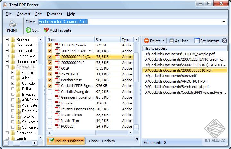This screenshot has height=149, width=231.
Task: Sort files by the Size column header
Action: 108,40
